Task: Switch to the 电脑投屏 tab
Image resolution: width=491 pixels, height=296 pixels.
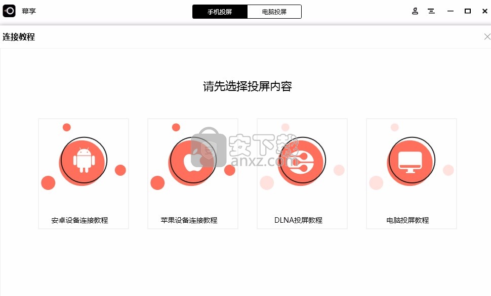Action: coord(274,12)
